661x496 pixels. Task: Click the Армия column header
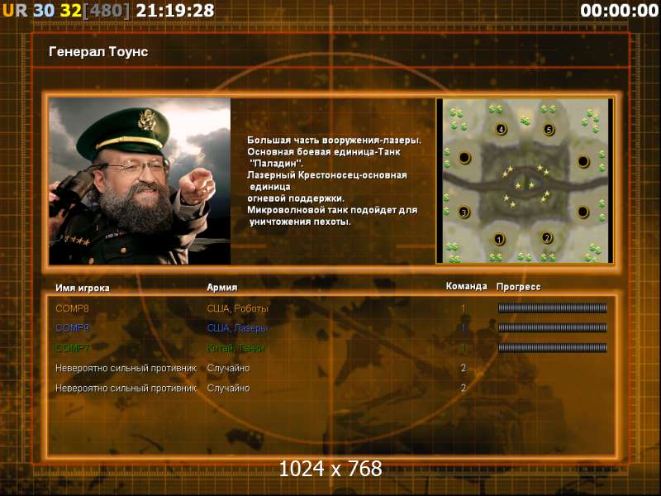[x=221, y=287]
